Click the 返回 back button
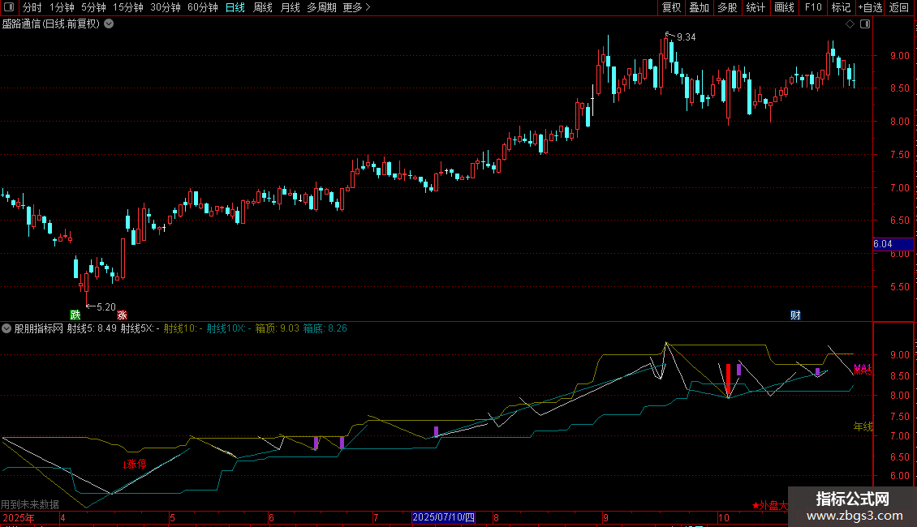Viewport: 917px width, 527px height. tap(899, 7)
